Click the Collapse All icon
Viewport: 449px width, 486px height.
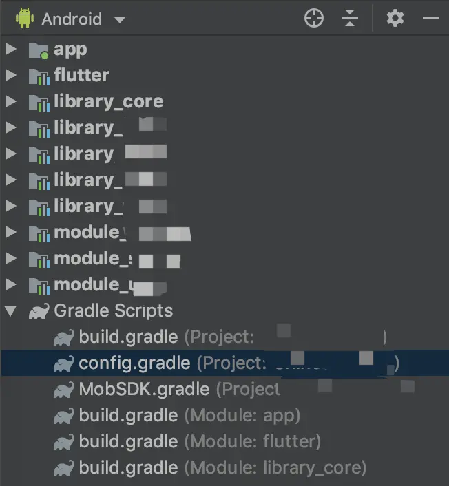pyautogui.click(x=351, y=19)
